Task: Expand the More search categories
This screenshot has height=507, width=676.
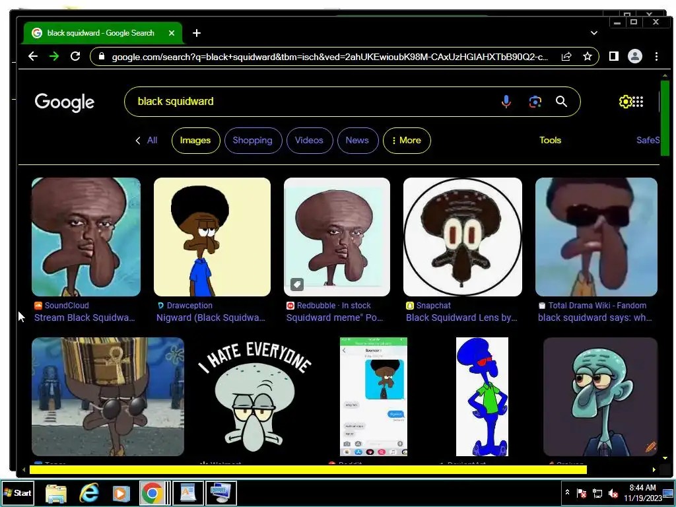Action: (407, 141)
